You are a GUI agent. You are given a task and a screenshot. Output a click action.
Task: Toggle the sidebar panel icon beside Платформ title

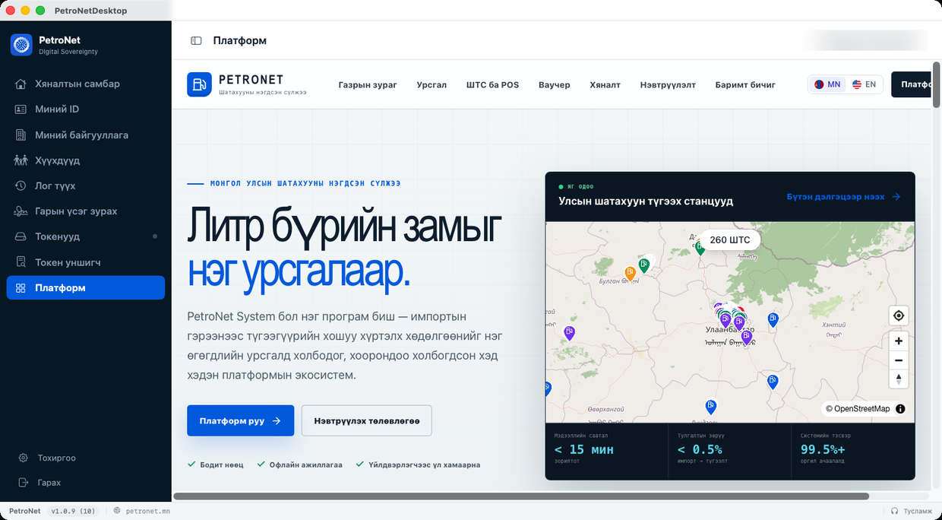tap(196, 41)
